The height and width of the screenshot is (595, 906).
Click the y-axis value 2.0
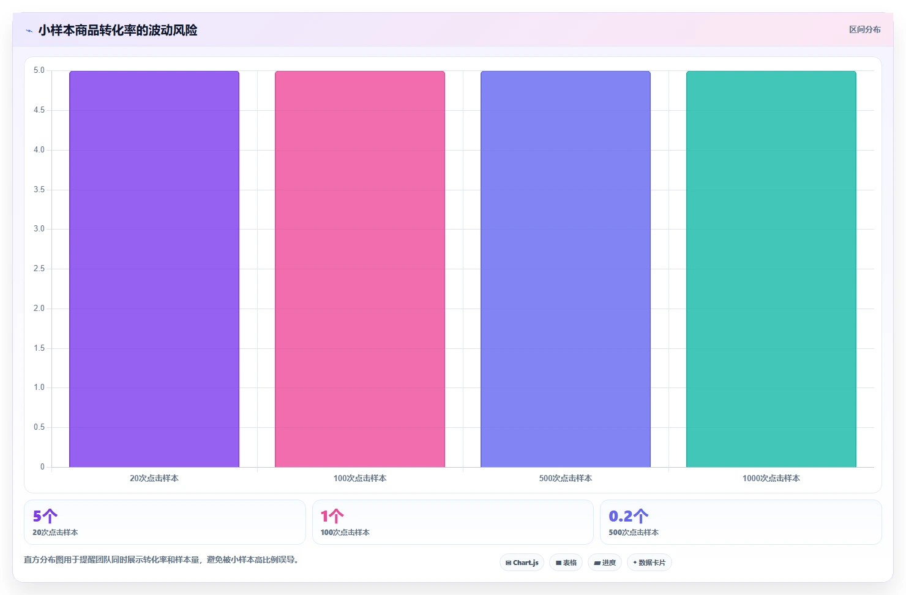39,308
